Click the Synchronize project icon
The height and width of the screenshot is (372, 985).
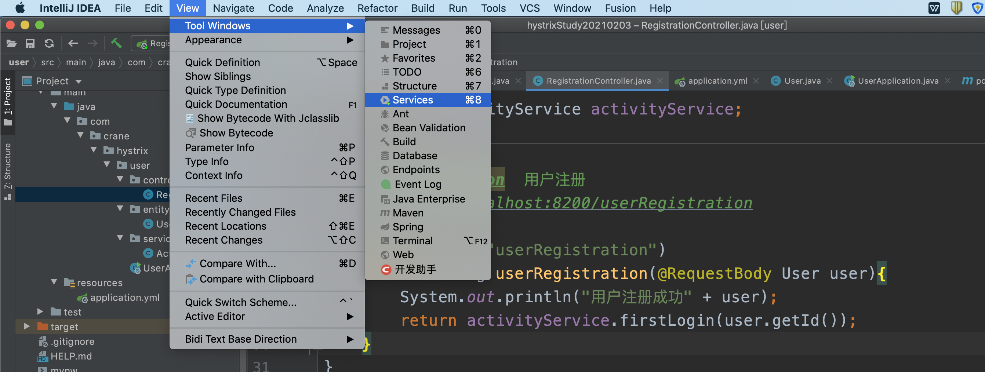[49, 43]
